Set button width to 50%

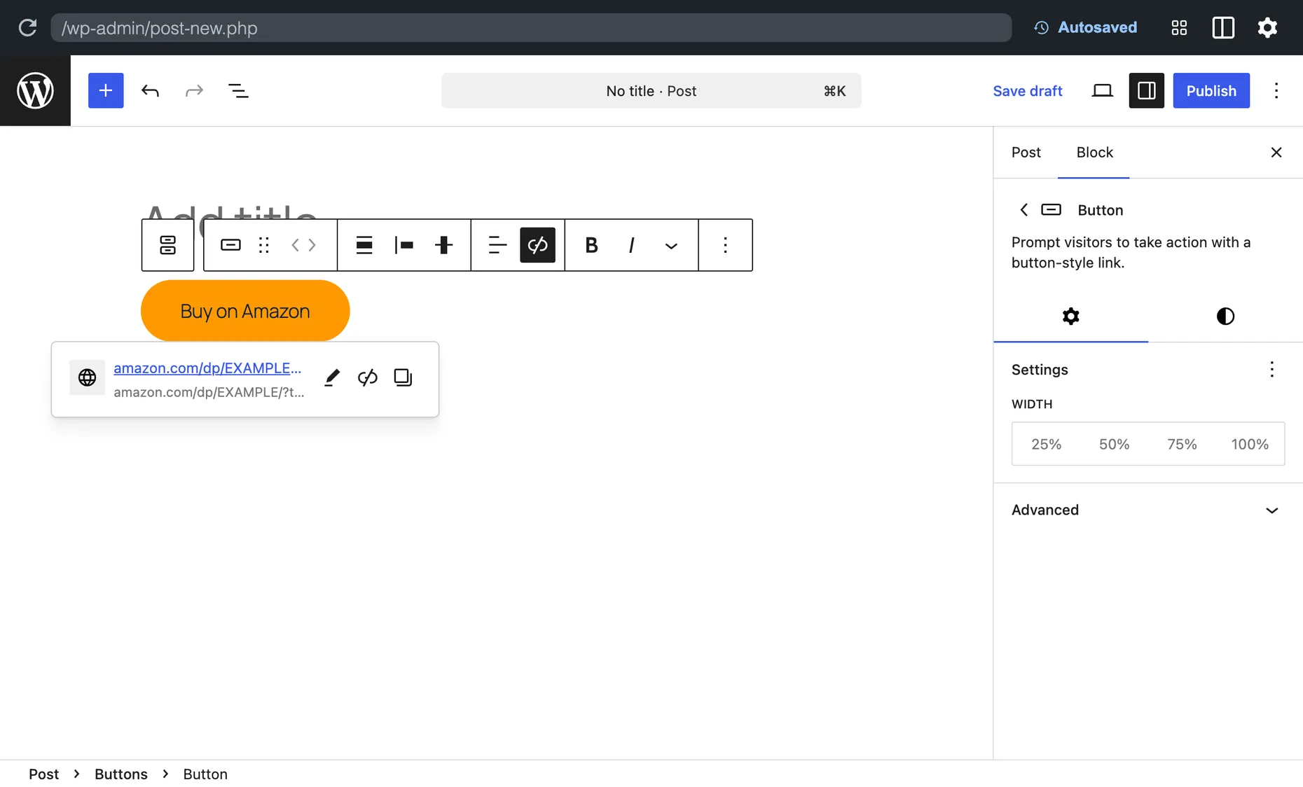(1114, 444)
